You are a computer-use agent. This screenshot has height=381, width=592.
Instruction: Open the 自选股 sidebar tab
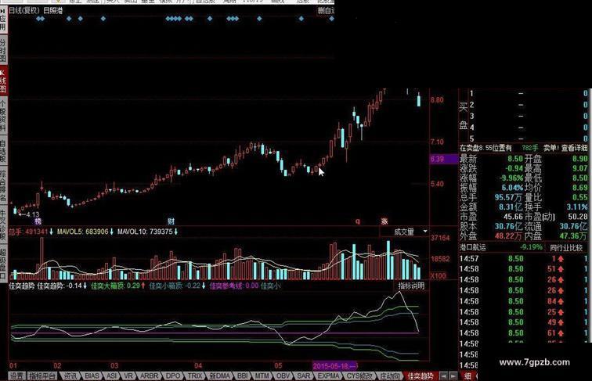3,151
